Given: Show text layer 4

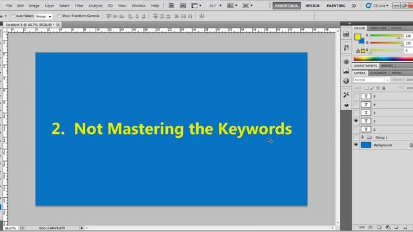Looking at the screenshot, I should (x=356, y=104).
